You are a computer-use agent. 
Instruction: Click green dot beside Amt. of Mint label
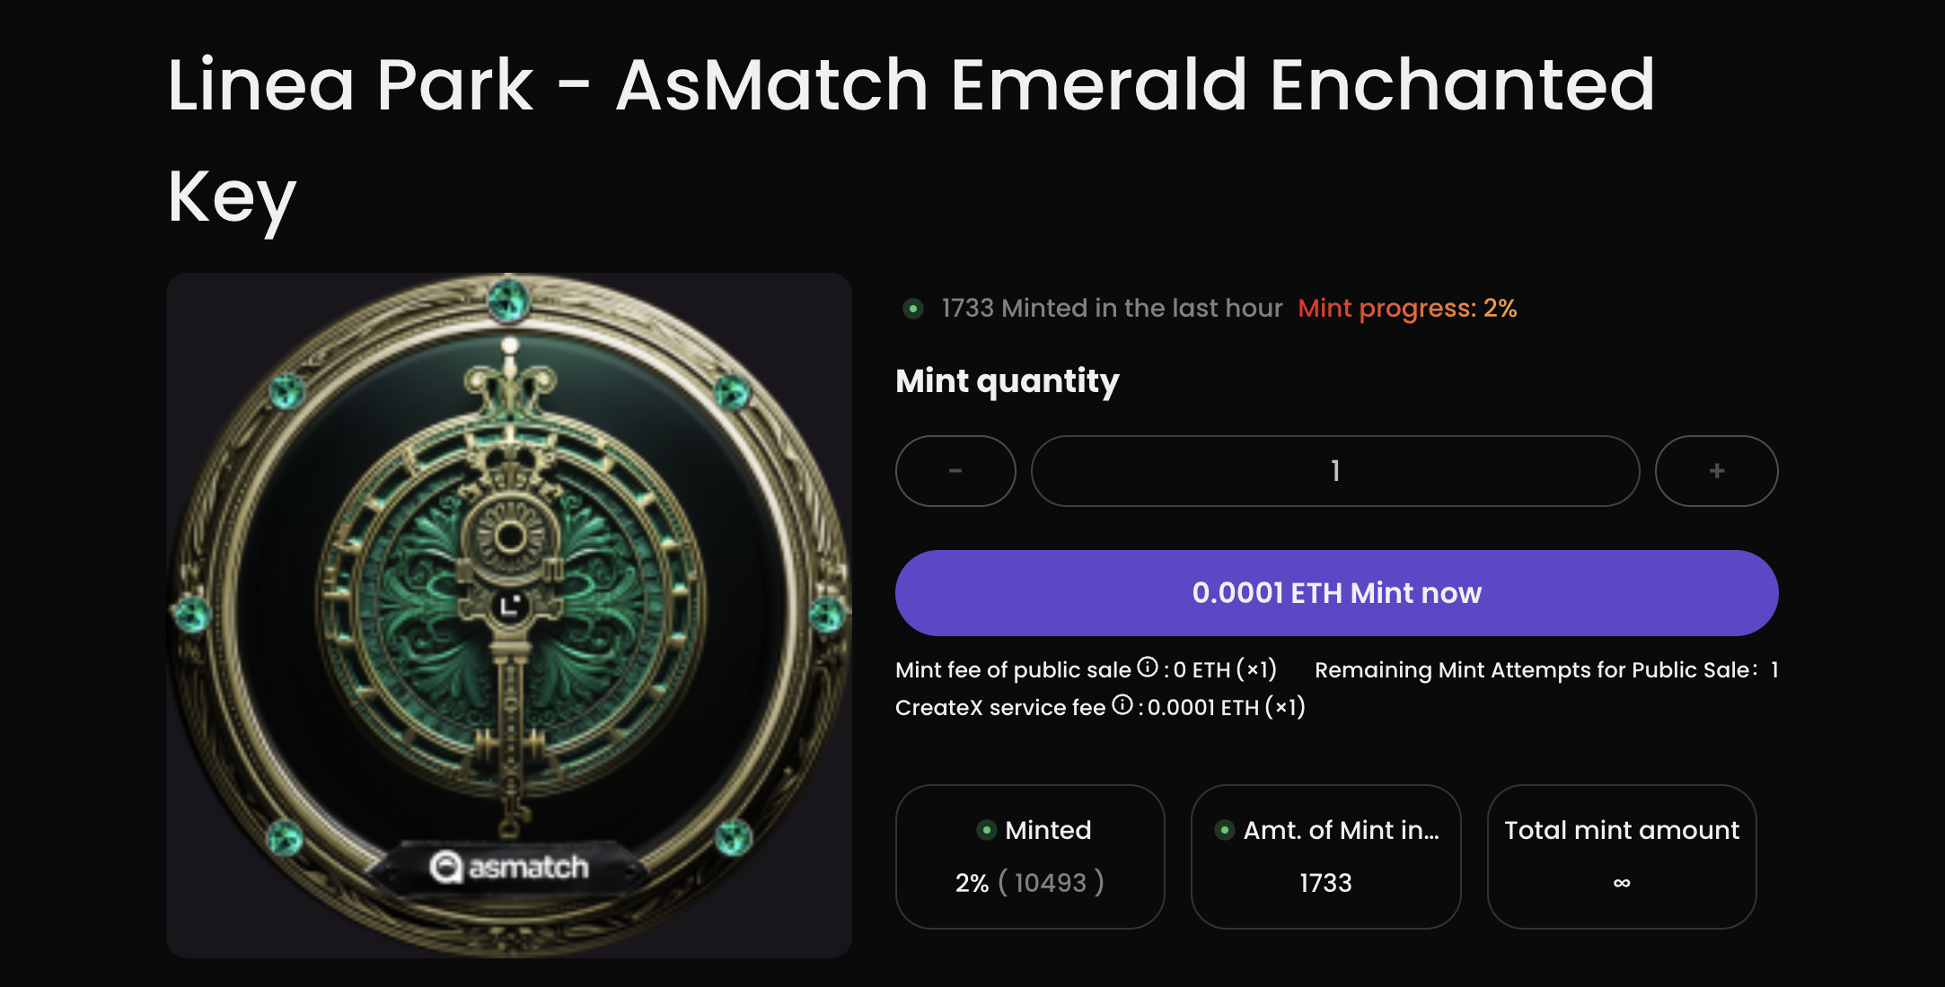pyautogui.click(x=1224, y=830)
